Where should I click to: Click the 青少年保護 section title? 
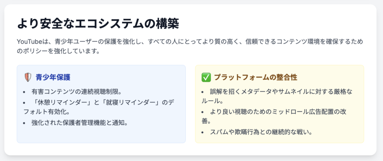point(53,78)
